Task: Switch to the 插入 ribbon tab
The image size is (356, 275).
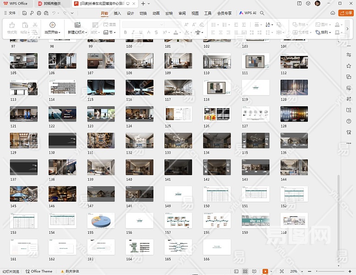Action: (117, 13)
